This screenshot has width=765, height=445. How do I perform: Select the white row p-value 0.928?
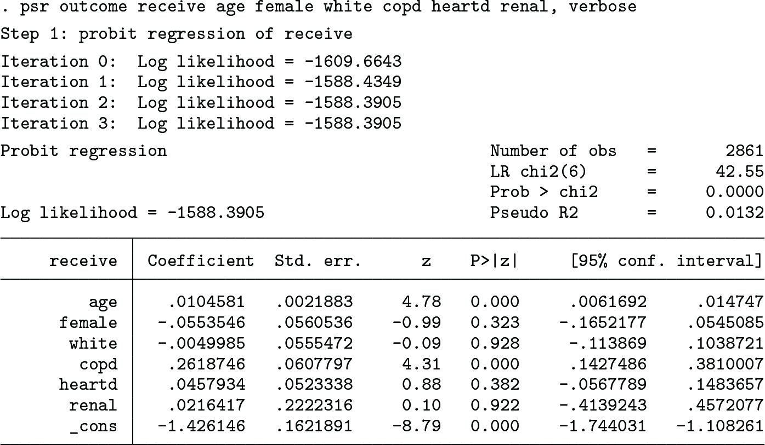[x=495, y=344]
